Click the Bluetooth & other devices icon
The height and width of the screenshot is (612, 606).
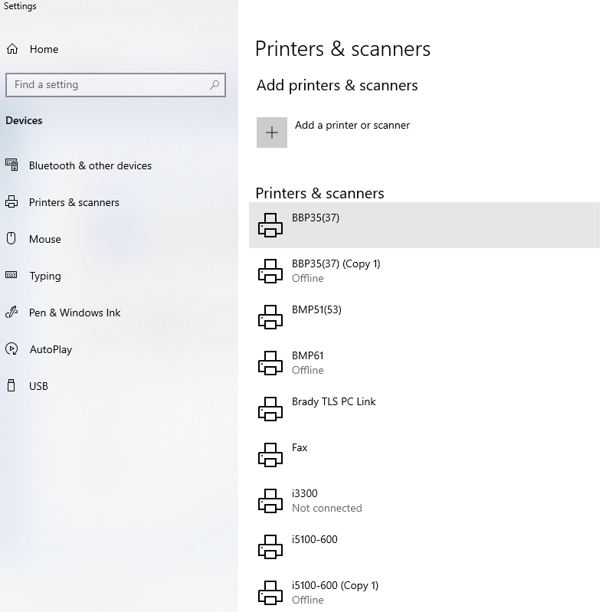click(11, 165)
